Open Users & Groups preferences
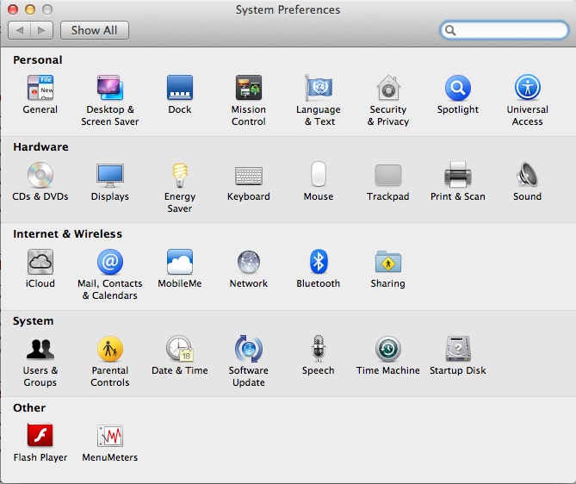Screen dimensions: 576x484 [x=40, y=350]
